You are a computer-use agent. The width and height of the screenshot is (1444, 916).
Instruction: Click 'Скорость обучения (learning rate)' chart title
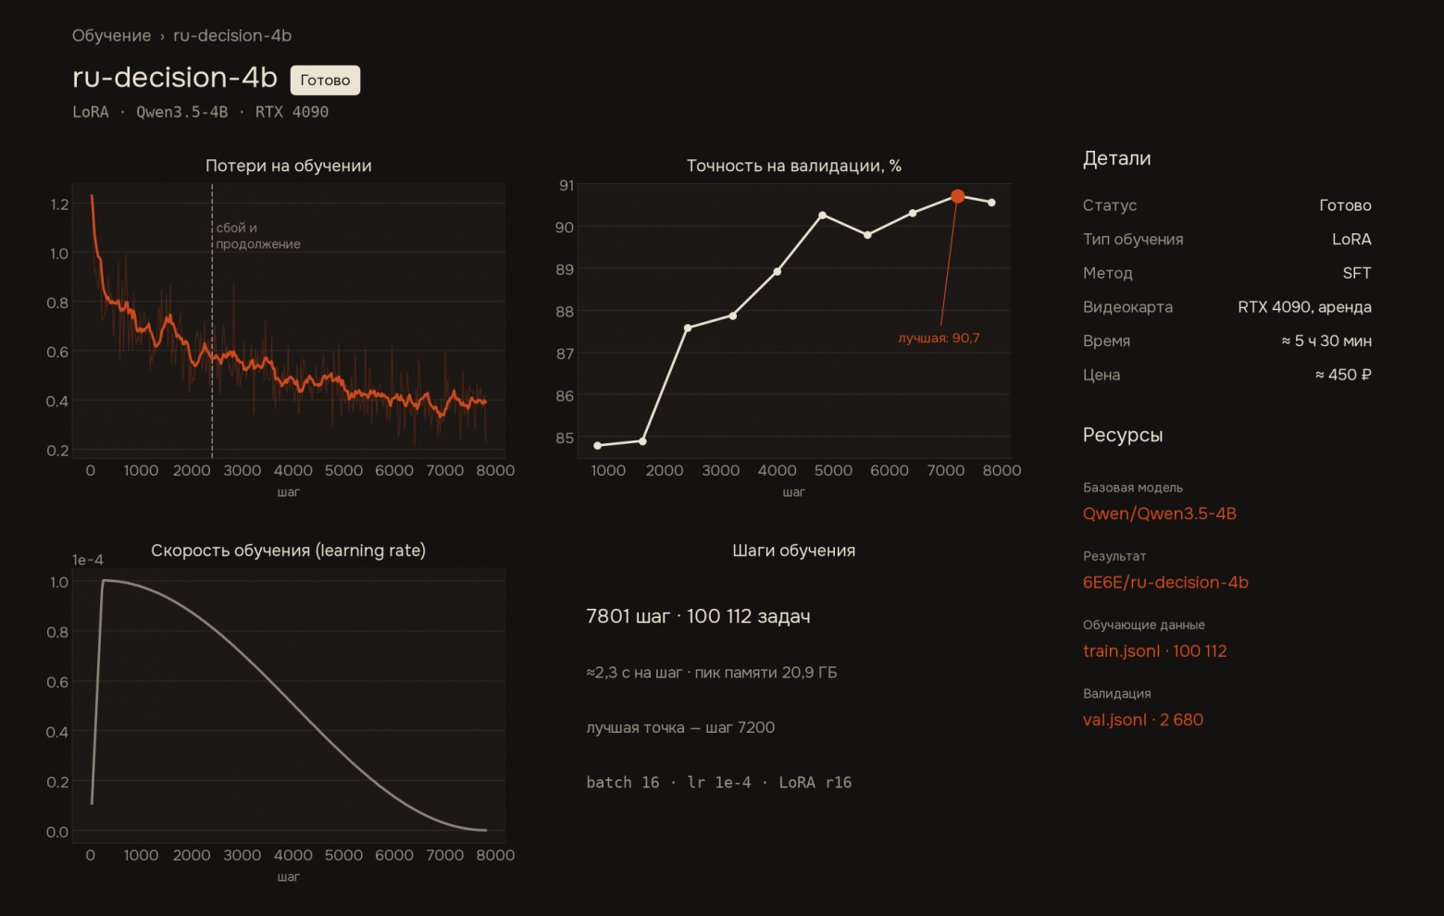(288, 551)
